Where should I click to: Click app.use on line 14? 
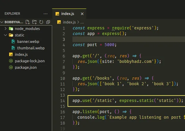[x=81, y=100]
